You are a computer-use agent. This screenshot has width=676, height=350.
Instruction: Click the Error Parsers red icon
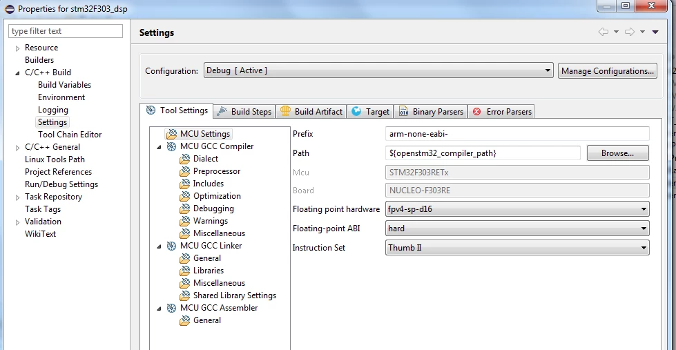(477, 112)
